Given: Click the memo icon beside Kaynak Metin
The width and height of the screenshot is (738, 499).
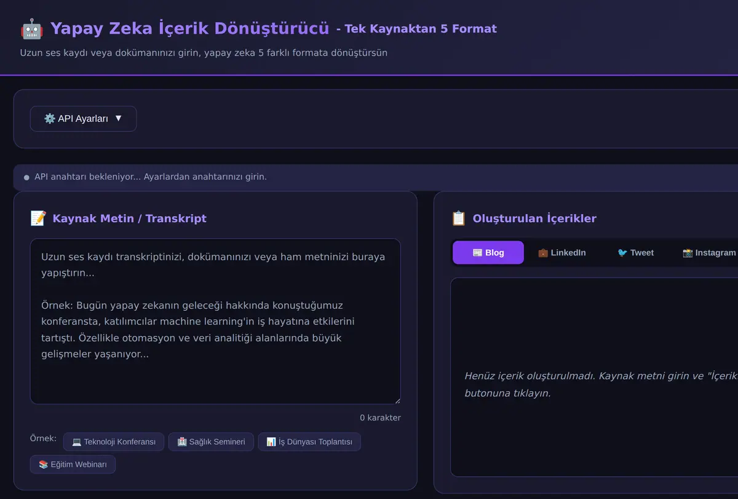Looking at the screenshot, I should click(x=38, y=218).
